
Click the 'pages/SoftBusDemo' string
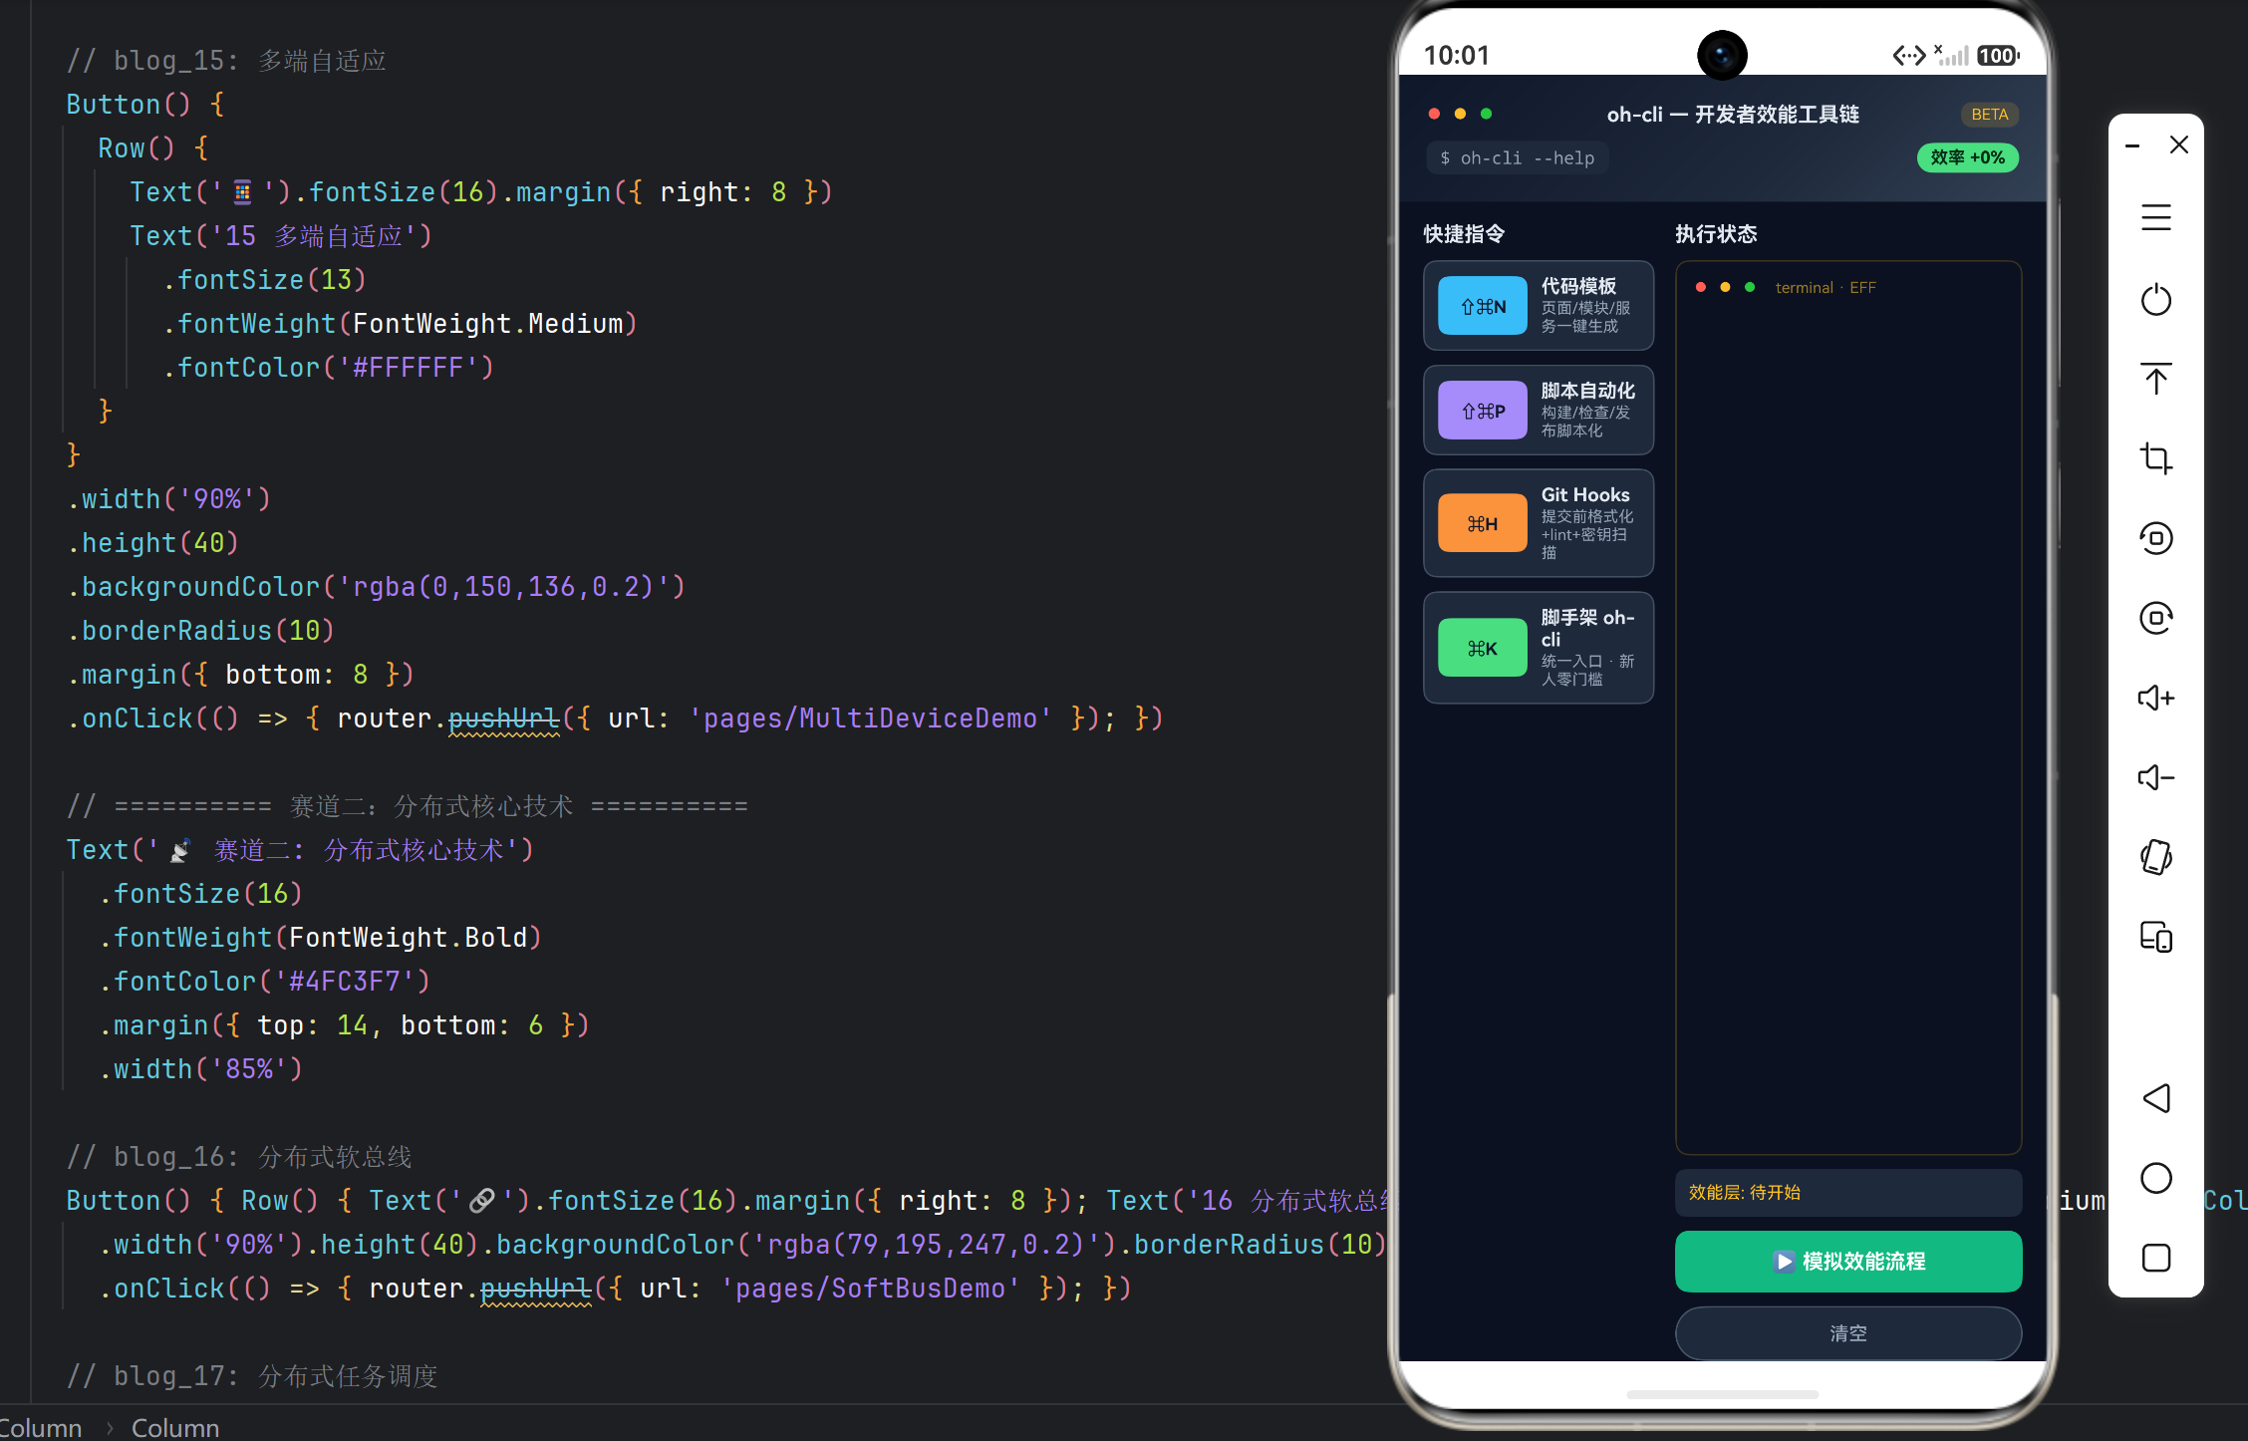point(870,1289)
